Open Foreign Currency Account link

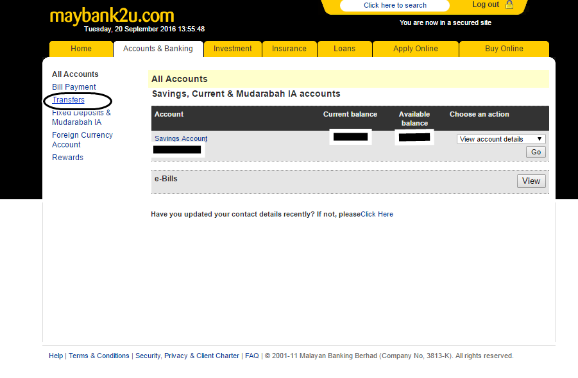[82, 140]
